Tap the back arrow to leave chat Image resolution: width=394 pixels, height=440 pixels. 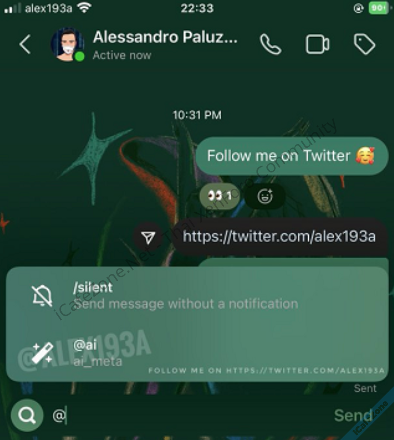[x=25, y=45]
